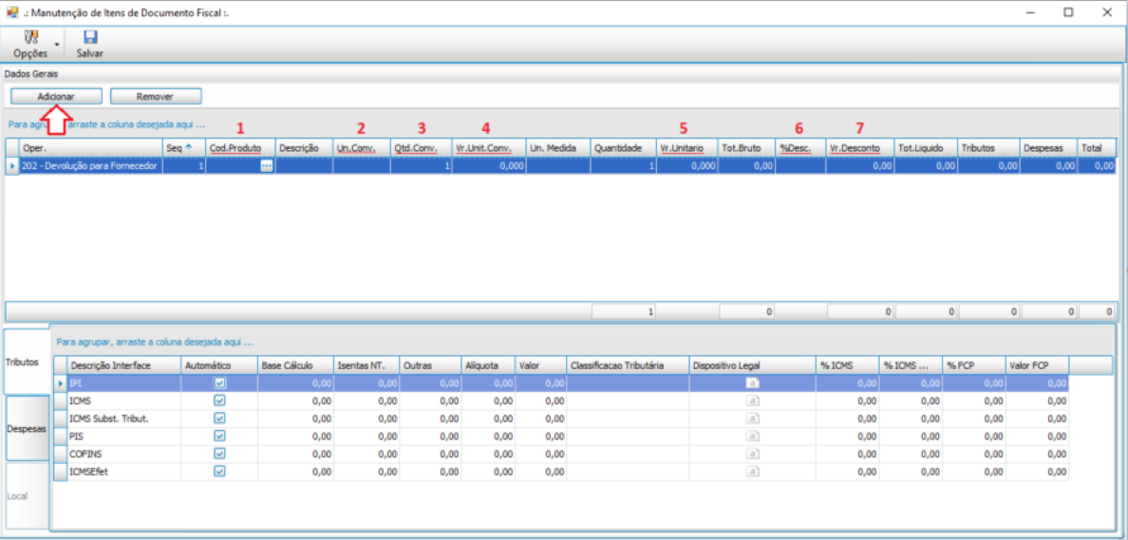Screen dimensions: 1128x540
Task: Click the Vr.Unitario column header
Action: pos(686,147)
